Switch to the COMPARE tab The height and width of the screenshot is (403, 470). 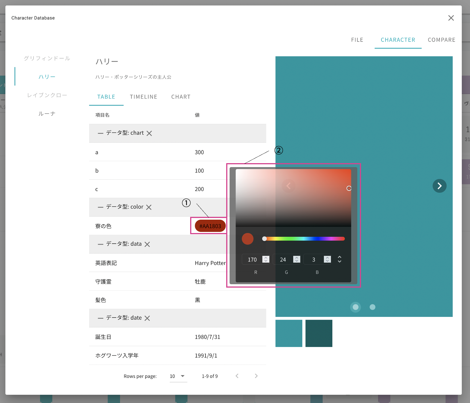click(x=441, y=40)
